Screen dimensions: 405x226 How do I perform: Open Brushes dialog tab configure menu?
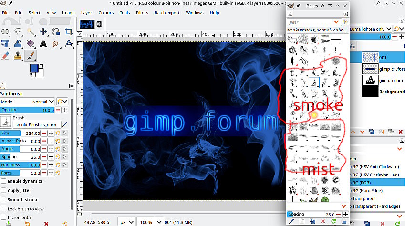(346, 14)
